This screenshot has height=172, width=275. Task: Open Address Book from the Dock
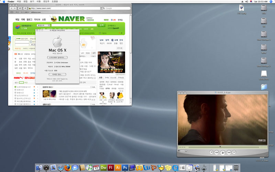(x=82, y=168)
